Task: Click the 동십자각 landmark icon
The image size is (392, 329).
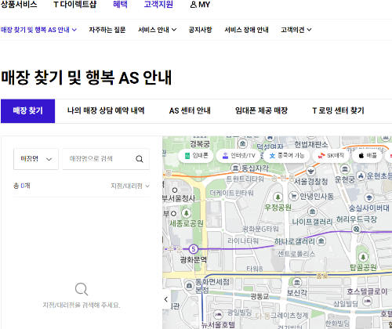Action: [235, 168]
